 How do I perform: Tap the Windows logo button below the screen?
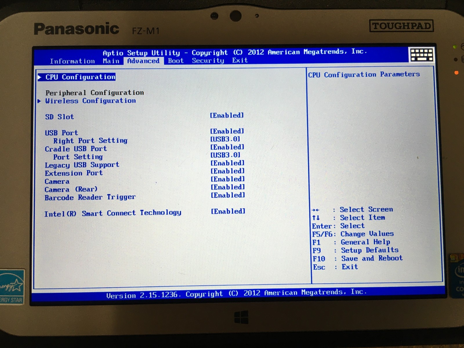(x=241, y=317)
